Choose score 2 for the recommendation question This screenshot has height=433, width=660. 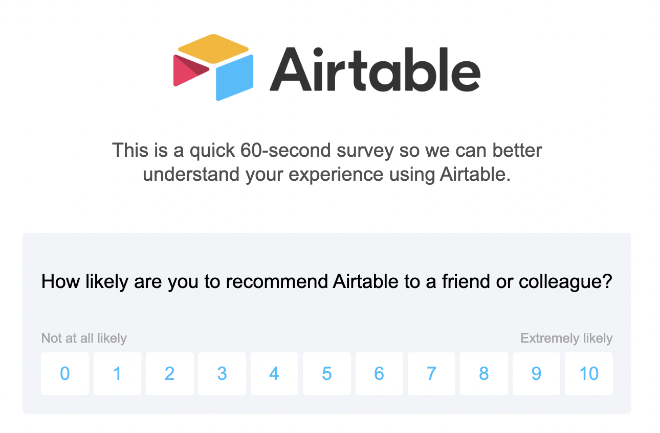[x=169, y=374]
